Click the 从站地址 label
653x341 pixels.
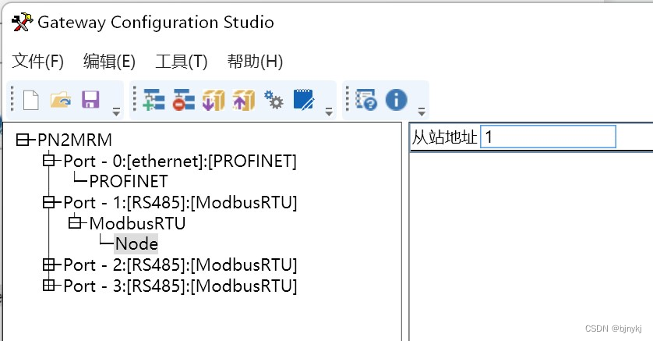444,137
